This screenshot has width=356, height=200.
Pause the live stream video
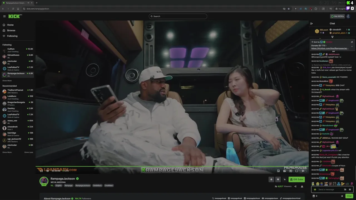click(x=41, y=171)
